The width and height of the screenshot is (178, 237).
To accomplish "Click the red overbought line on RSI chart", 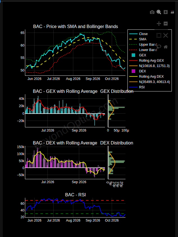I will 75,200.
